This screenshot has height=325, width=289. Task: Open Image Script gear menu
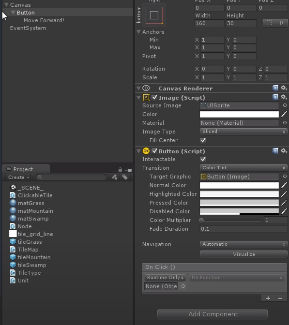(x=284, y=97)
